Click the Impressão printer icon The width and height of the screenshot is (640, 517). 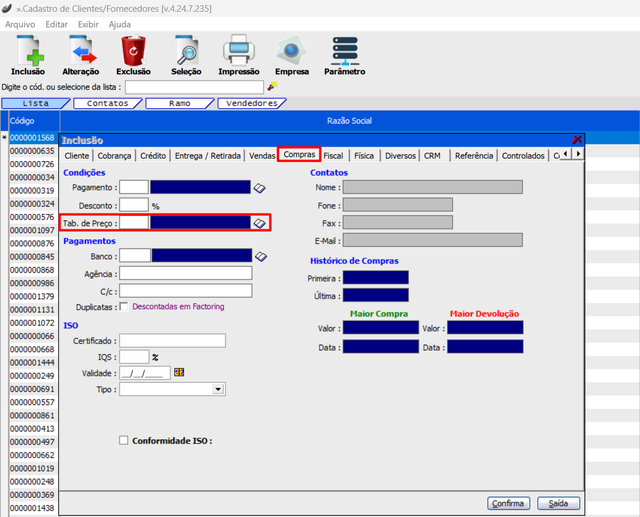tap(238, 51)
